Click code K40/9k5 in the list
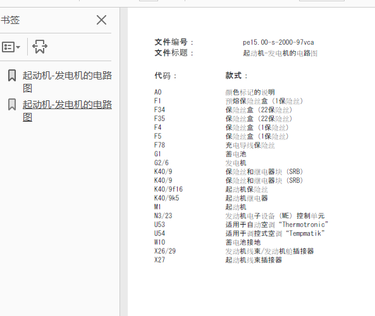This screenshot has height=316, width=375. coord(167,198)
